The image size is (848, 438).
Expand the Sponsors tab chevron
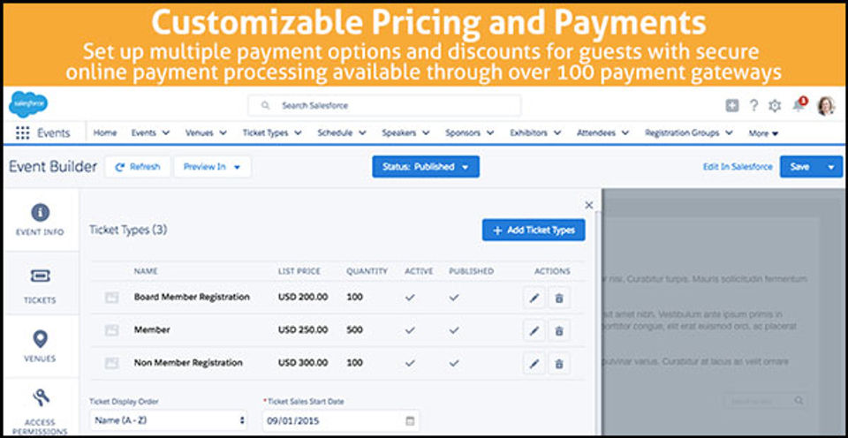(x=490, y=133)
